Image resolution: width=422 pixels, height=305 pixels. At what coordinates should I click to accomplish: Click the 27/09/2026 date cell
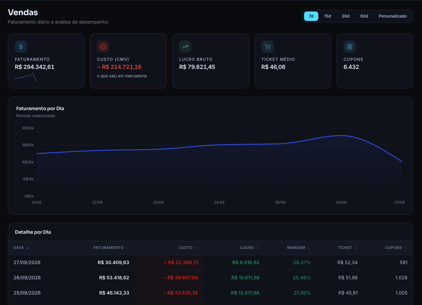[x=27, y=262]
